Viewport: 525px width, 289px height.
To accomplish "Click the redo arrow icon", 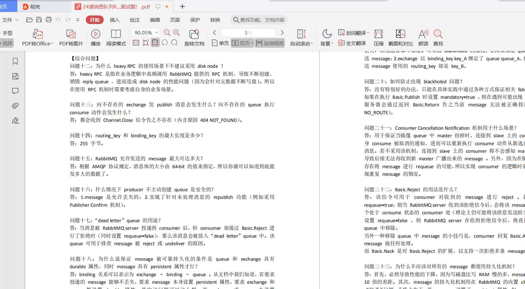I will tap(68, 20).
